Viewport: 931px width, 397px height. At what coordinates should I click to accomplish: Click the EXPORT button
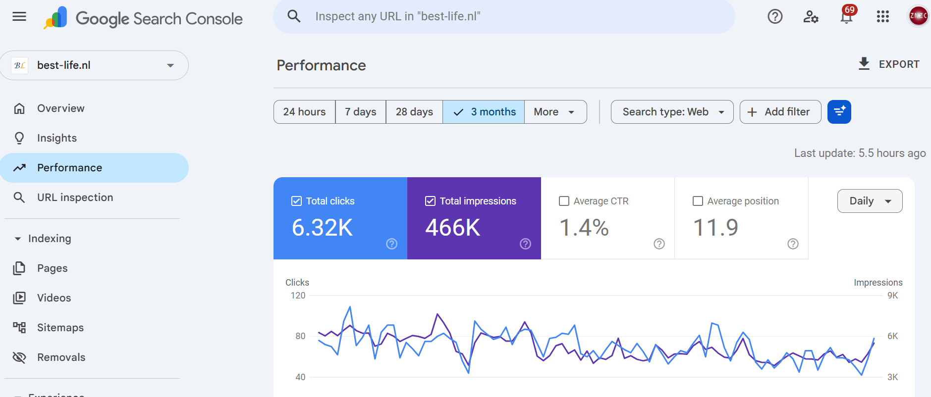[x=889, y=64]
